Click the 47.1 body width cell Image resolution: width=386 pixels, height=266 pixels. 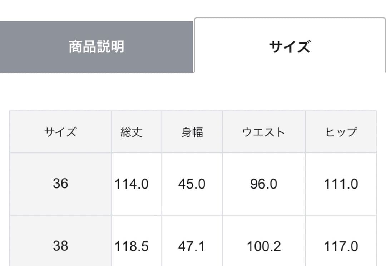tap(192, 246)
